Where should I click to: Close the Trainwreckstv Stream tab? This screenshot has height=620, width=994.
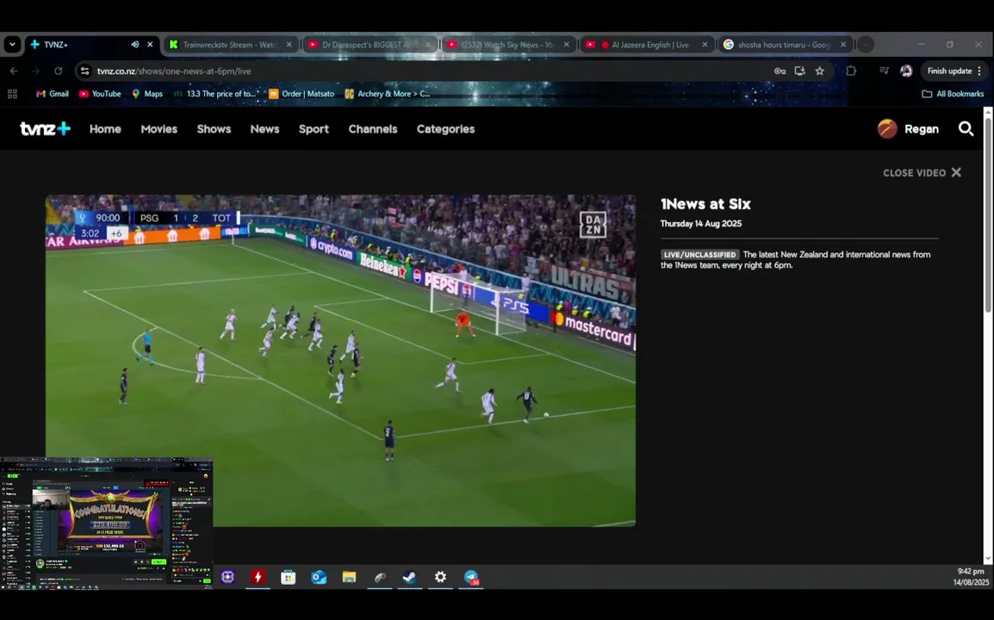coord(289,45)
